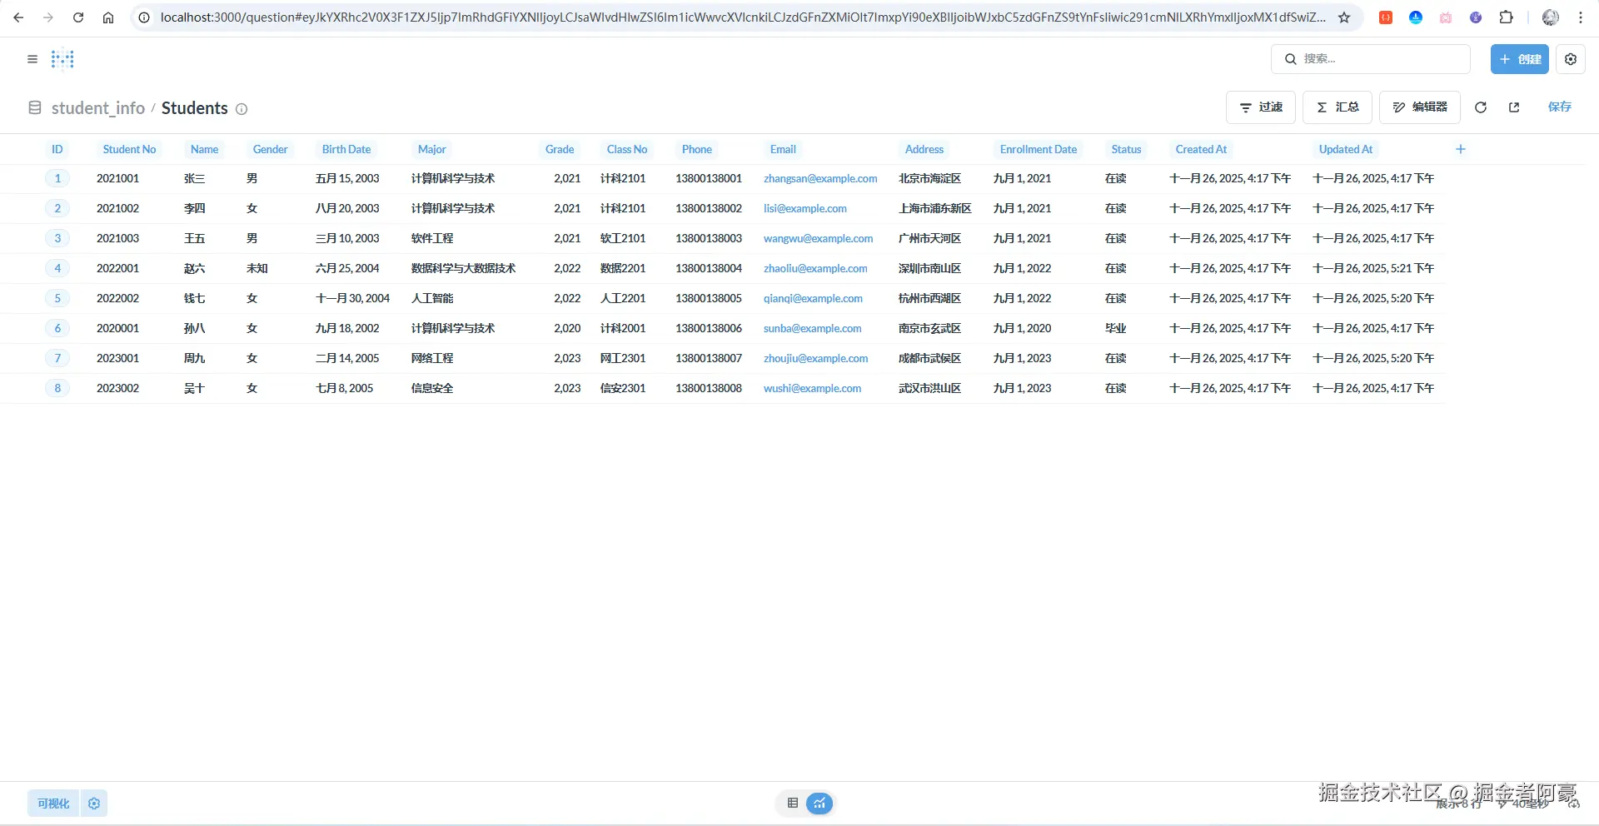Viewport: 1599px width, 826px height.
Task: Open the 过滤 filter button
Action: tap(1261, 107)
